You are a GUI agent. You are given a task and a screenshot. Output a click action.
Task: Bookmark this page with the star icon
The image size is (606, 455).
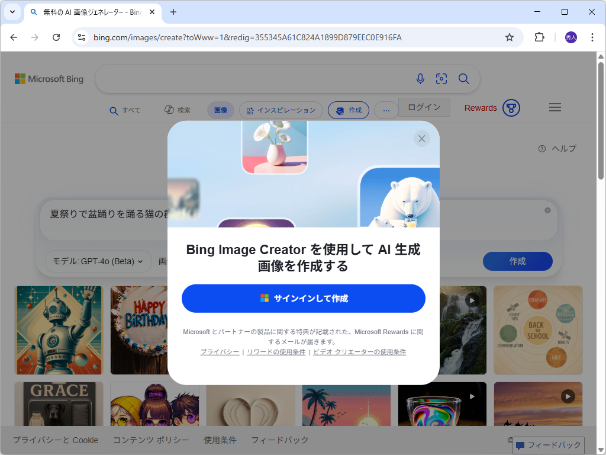point(510,37)
